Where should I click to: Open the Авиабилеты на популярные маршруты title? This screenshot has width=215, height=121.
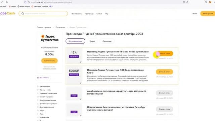pos(117,92)
